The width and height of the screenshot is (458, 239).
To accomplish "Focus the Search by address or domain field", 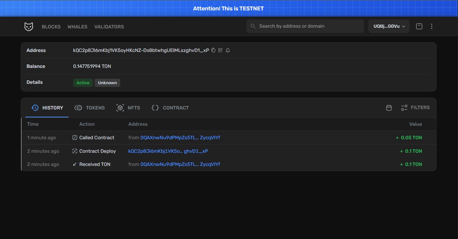I will point(305,26).
